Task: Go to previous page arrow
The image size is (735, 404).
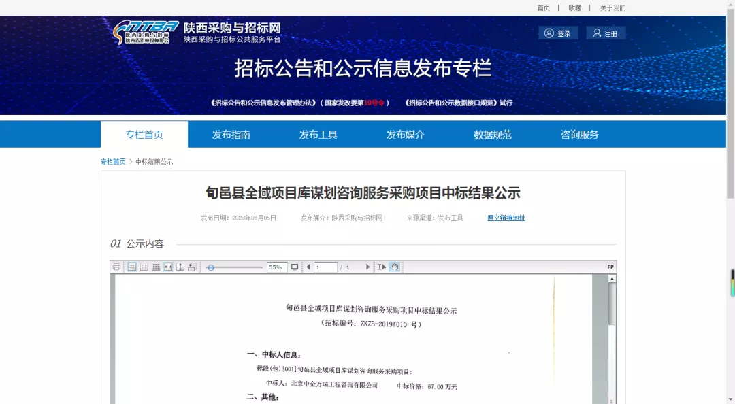Action: coord(308,267)
